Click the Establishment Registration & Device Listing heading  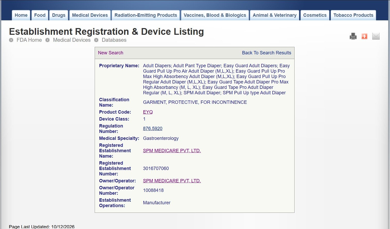[107, 31]
